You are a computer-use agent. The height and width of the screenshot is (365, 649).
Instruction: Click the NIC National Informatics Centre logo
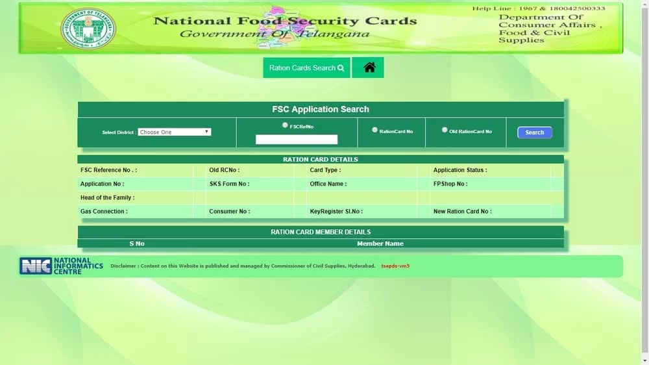pos(61,266)
